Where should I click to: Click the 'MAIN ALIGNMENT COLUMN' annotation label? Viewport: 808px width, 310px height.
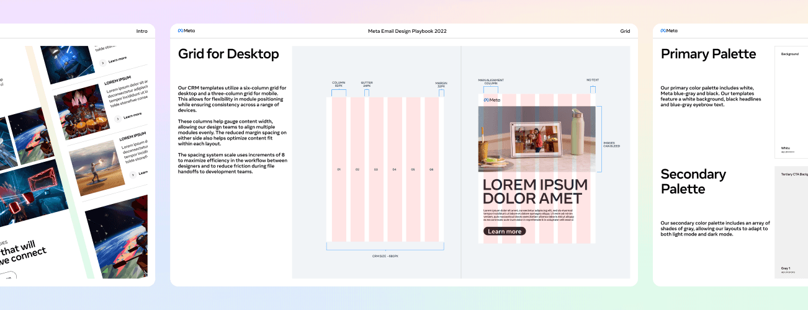490,82
